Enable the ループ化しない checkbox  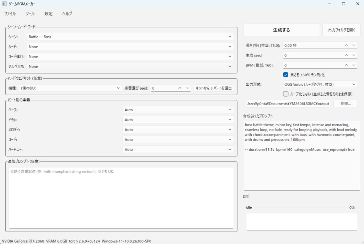[285, 94]
